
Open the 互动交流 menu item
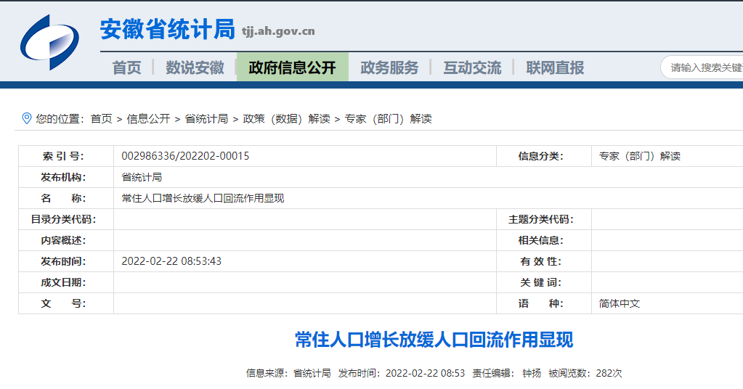click(x=472, y=67)
